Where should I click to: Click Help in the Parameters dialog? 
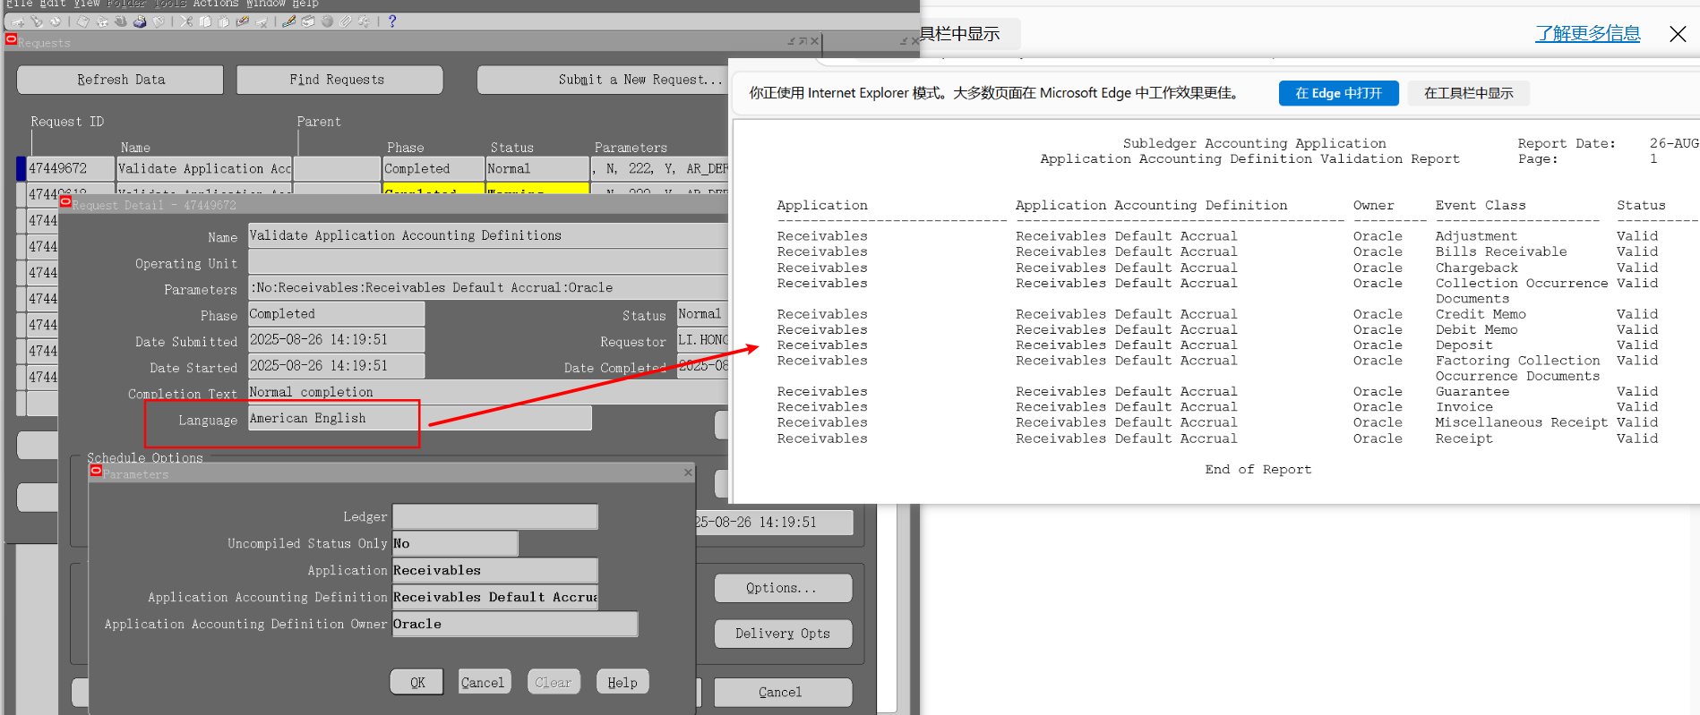point(622,682)
